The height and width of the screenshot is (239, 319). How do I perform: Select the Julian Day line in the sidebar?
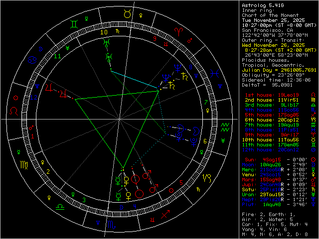coord(277,69)
